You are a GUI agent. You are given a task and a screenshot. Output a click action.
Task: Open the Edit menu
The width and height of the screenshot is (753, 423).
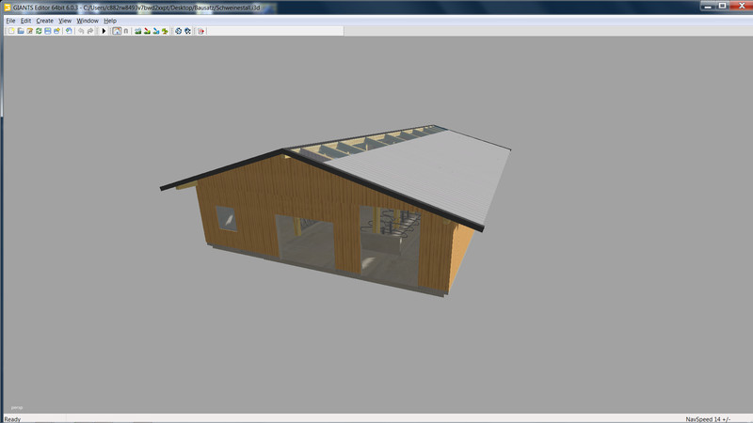pyautogui.click(x=25, y=20)
